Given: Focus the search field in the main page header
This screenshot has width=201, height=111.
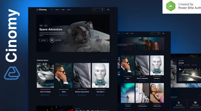Looking at the screenshot, I should tap(98, 10).
